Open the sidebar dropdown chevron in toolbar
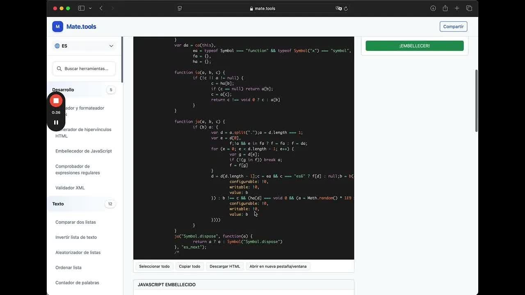This screenshot has width=525, height=295. point(90,8)
